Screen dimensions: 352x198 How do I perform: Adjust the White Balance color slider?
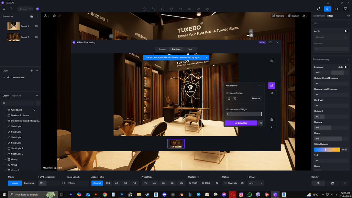[x=327, y=150]
